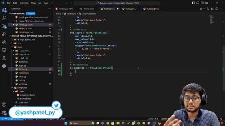Toggle the secondary side bar layout
The height and width of the screenshot is (126, 225).
[x=202, y=3]
